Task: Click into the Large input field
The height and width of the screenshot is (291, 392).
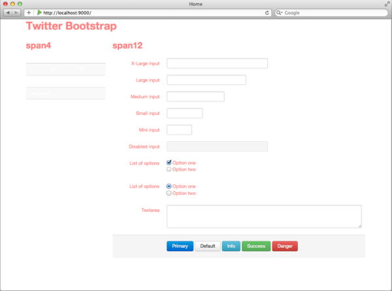Action: (x=206, y=80)
